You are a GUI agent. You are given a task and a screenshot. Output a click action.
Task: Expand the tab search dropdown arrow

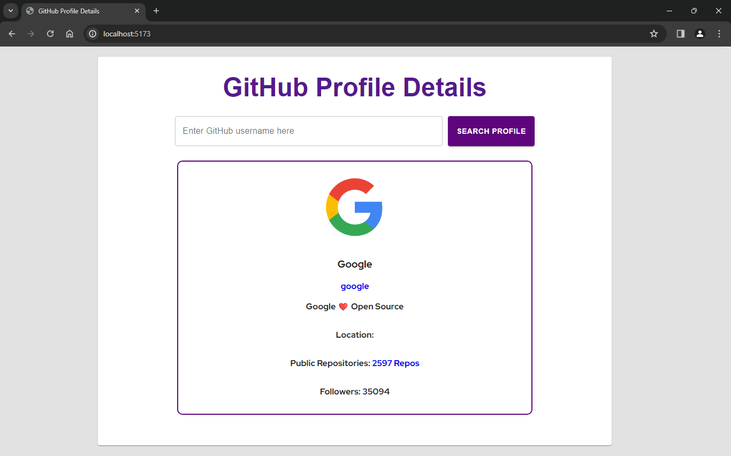(x=10, y=11)
